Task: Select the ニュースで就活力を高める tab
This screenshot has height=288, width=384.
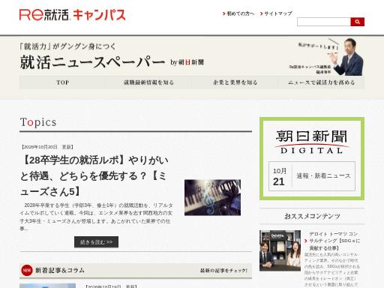Action: 321,82
